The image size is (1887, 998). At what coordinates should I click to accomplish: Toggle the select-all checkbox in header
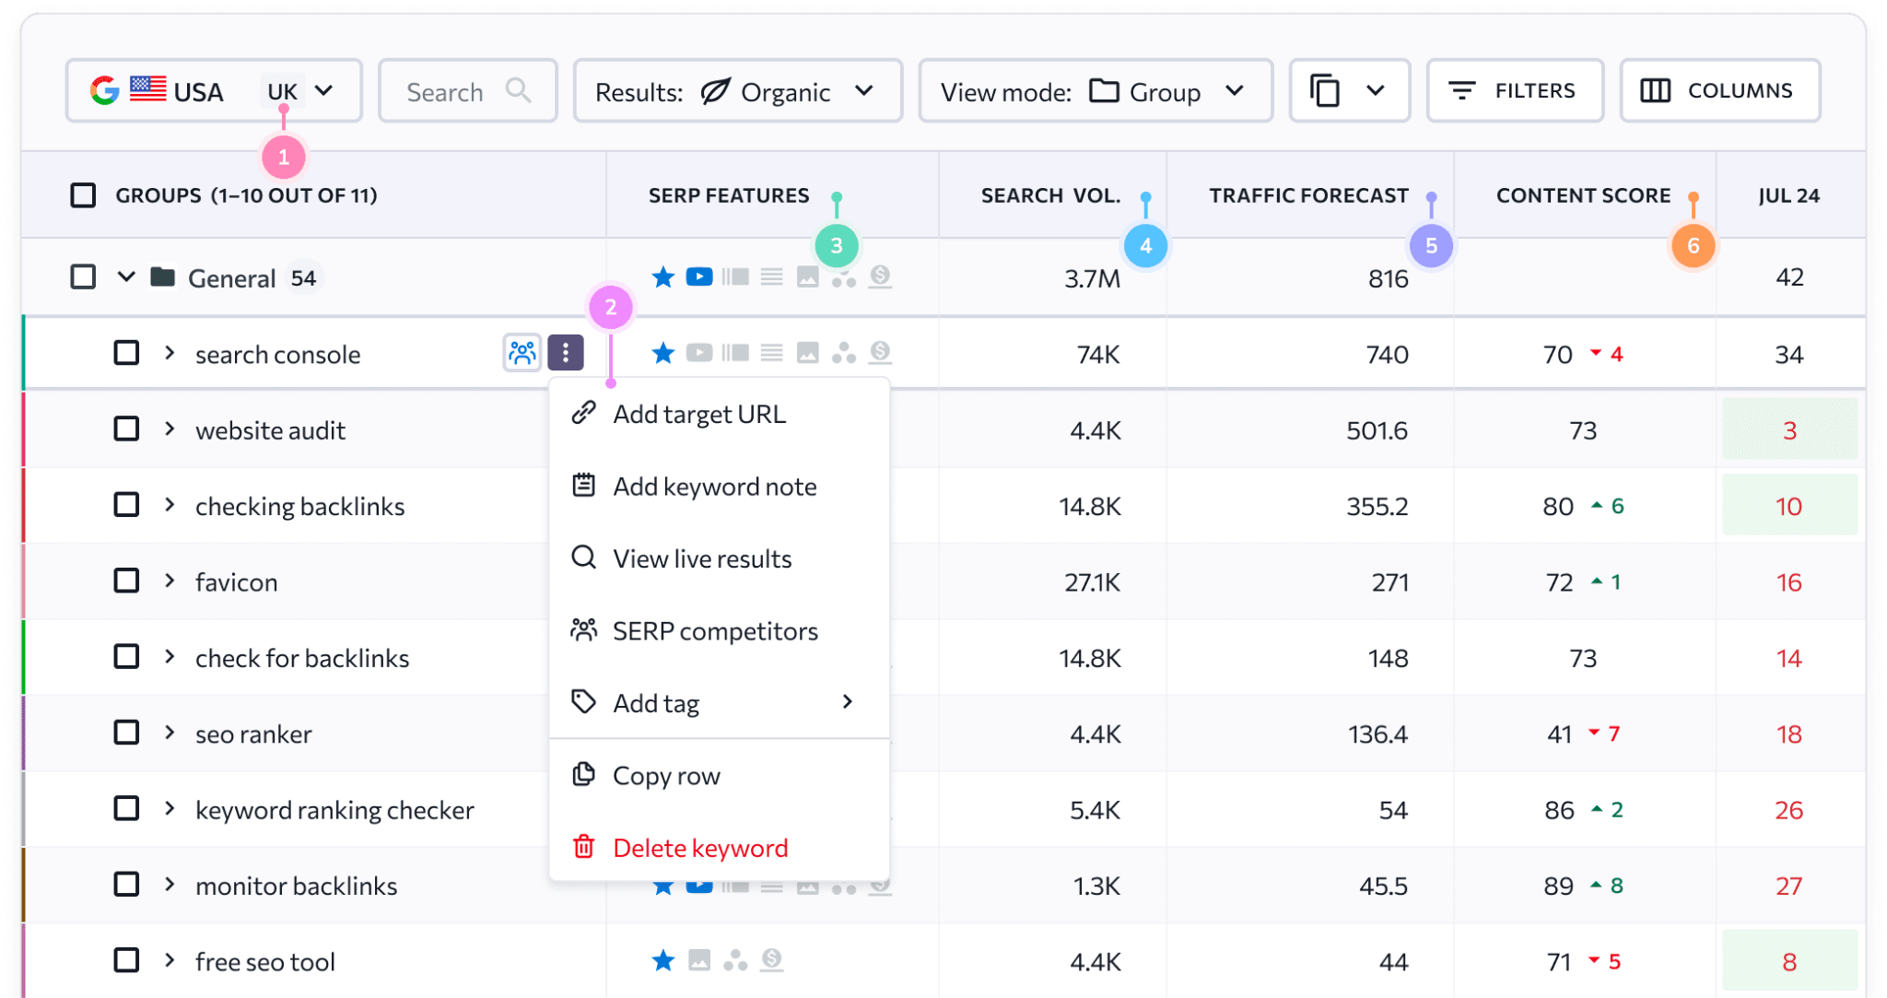(82, 194)
